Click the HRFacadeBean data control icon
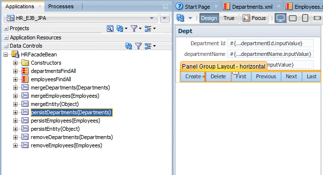Viewport: 323px width, 175px height. tap(16, 54)
